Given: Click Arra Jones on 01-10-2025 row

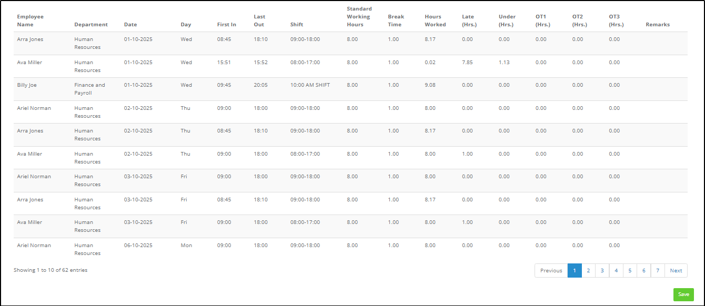Looking at the screenshot, I should click(30, 39).
